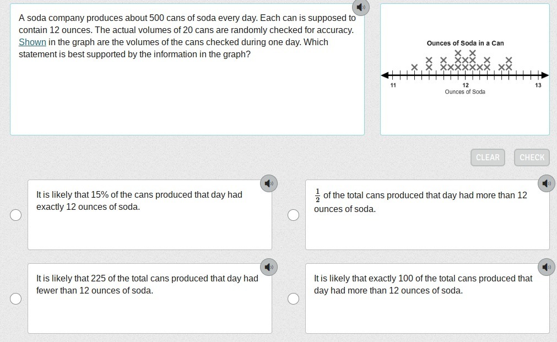Click the 'Ounces of Soda' axis label
This screenshot has height=342, width=557.
click(465, 91)
